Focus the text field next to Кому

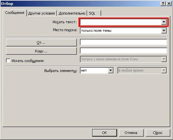coord(123,51)
